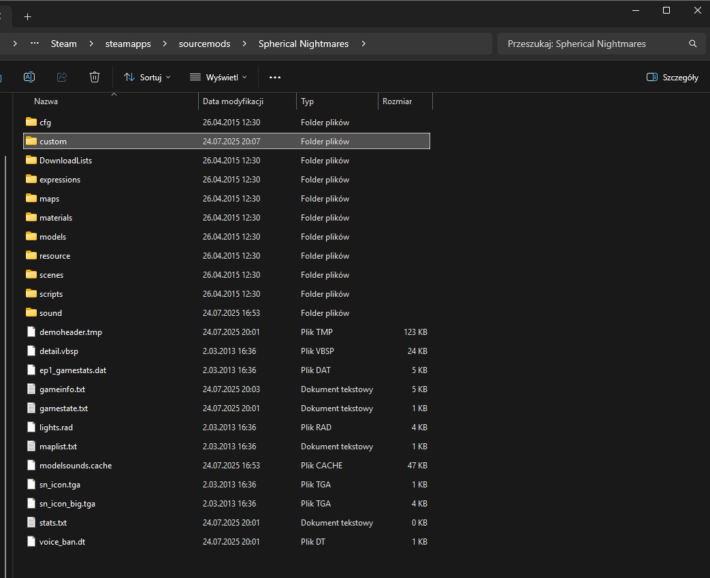Navigate to steamapps in breadcrumb
710x578 pixels.
pyautogui.click(x=128, y=44)
